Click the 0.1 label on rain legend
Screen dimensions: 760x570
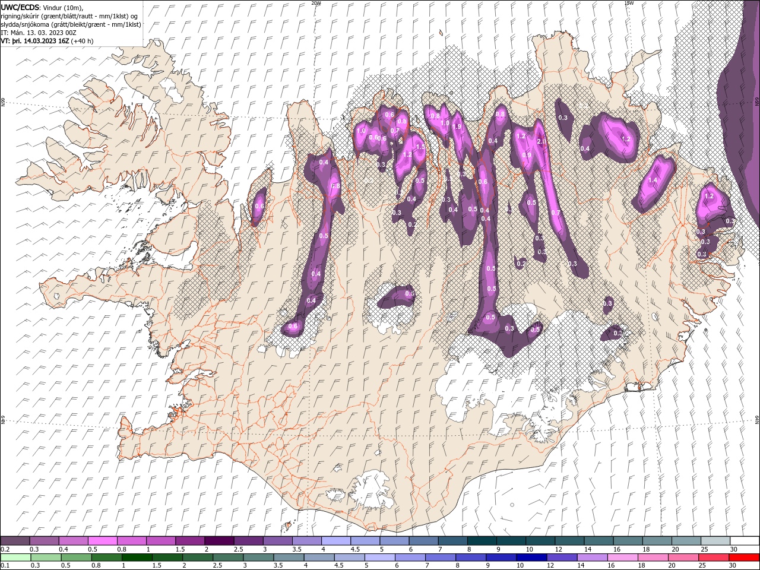click(x=5, y=566)
